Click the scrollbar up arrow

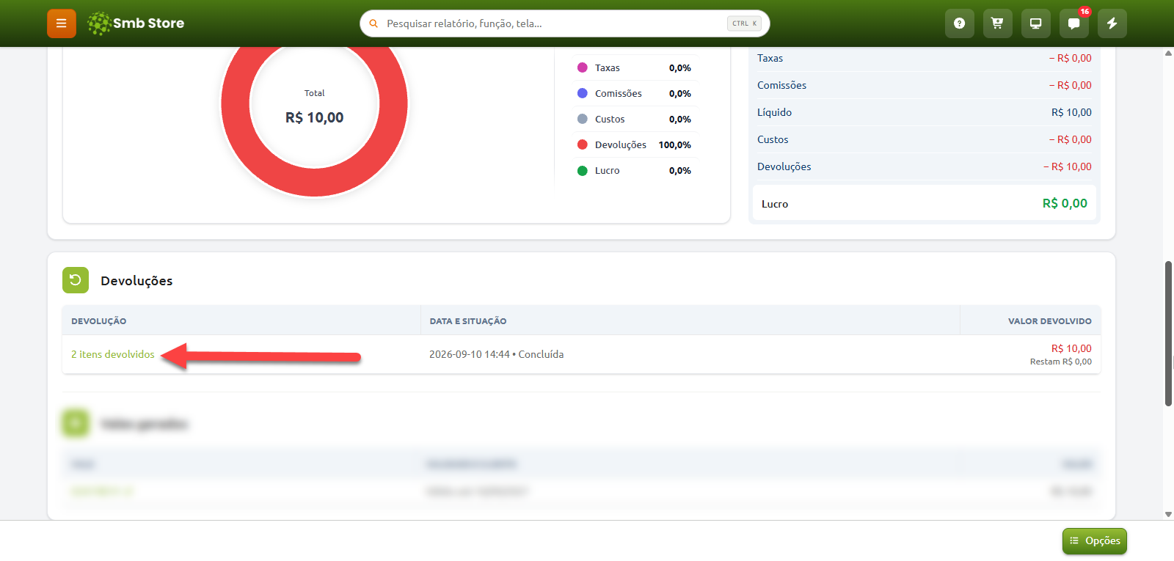coord(1168,54)
